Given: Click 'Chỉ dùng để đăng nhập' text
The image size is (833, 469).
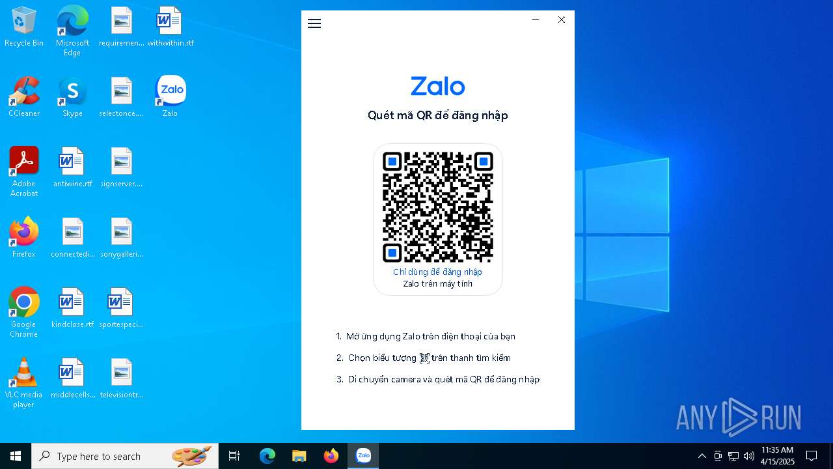Looking at the screenshot, I should click(437, 272).
